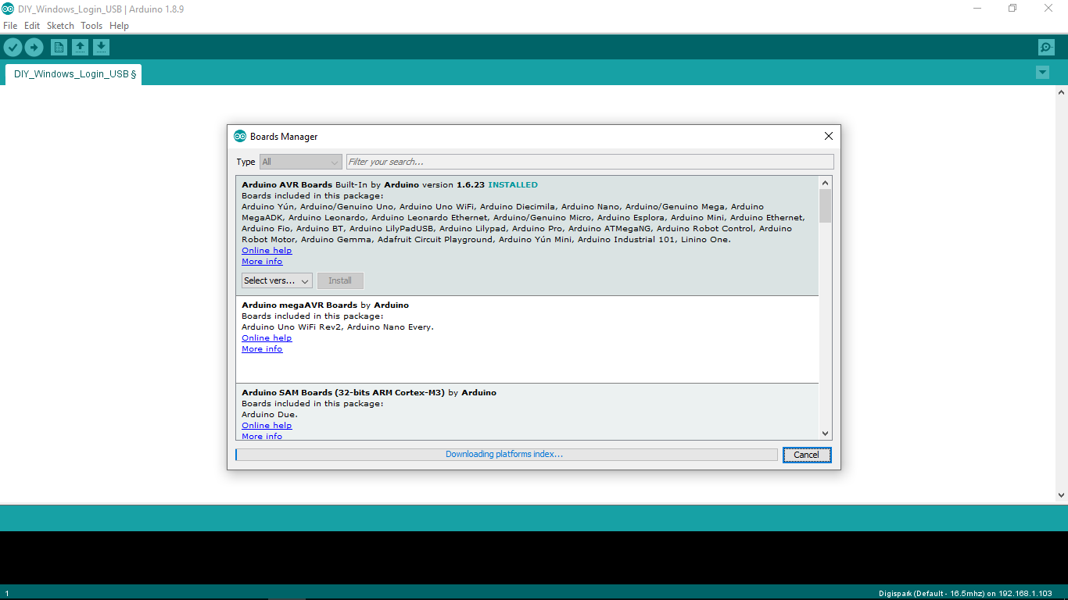Viewport: 1068px width, 600px height.
Task: Click 'Arduino Uno WiFi Rev2, Arduino Nano Every.' text
Action: (x=338, y=327)
